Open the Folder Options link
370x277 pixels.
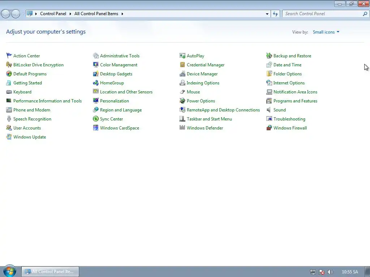(x=287, y=74)
